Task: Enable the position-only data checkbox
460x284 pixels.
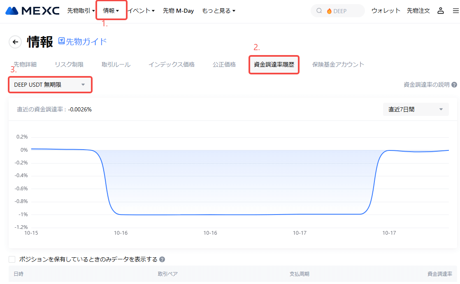Action: pyautogui.click(x=12, y=259)
